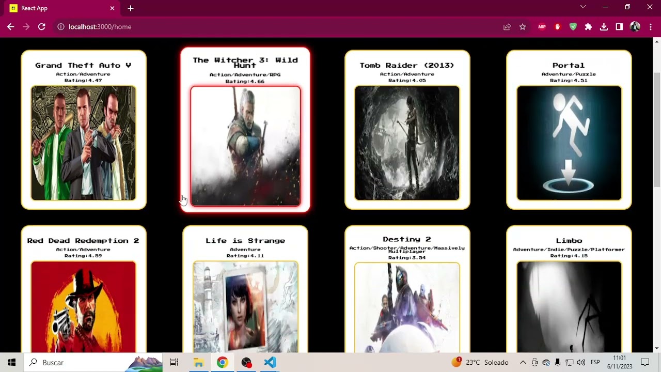The height and width of the screenshot is (372, 661).
Task: Click the Chrome icon in the taskbar
Action: click(x=222, y=362)
